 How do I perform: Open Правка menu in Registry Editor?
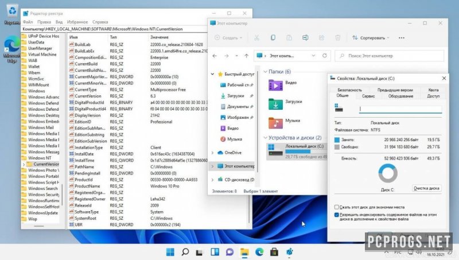click(44, 22)
